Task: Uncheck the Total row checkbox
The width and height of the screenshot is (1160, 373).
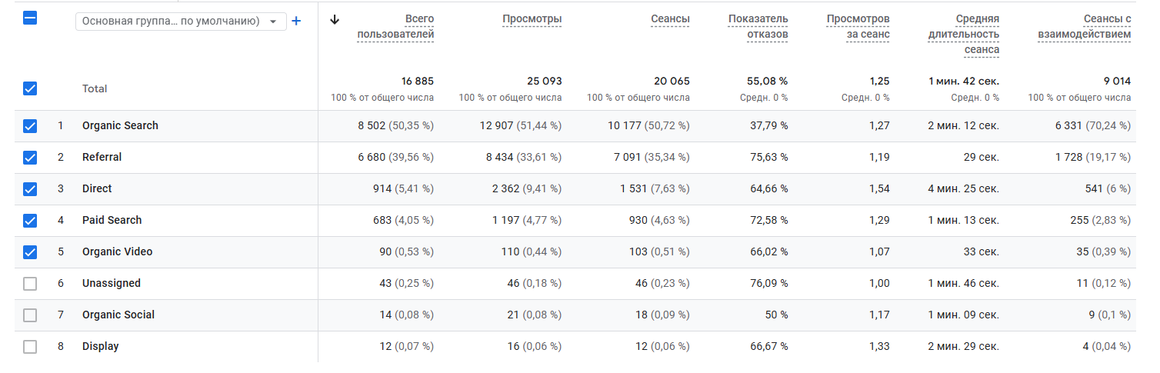Action: (30, 88)
